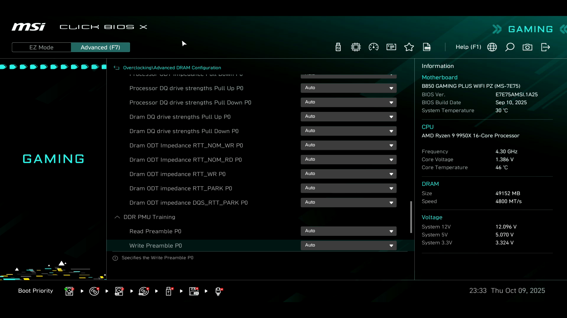
Task: Collapse the DDR PMU Training section
Action: pos(117,217)
